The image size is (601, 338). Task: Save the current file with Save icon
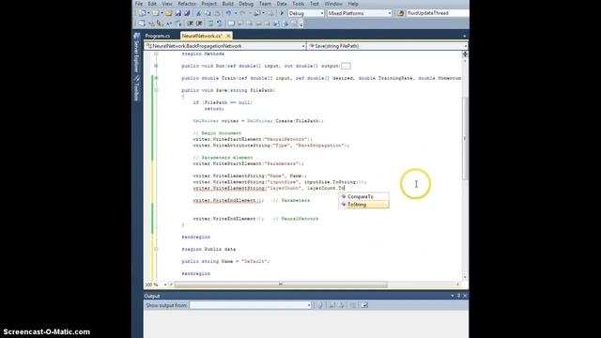click(x=177, y=13)
